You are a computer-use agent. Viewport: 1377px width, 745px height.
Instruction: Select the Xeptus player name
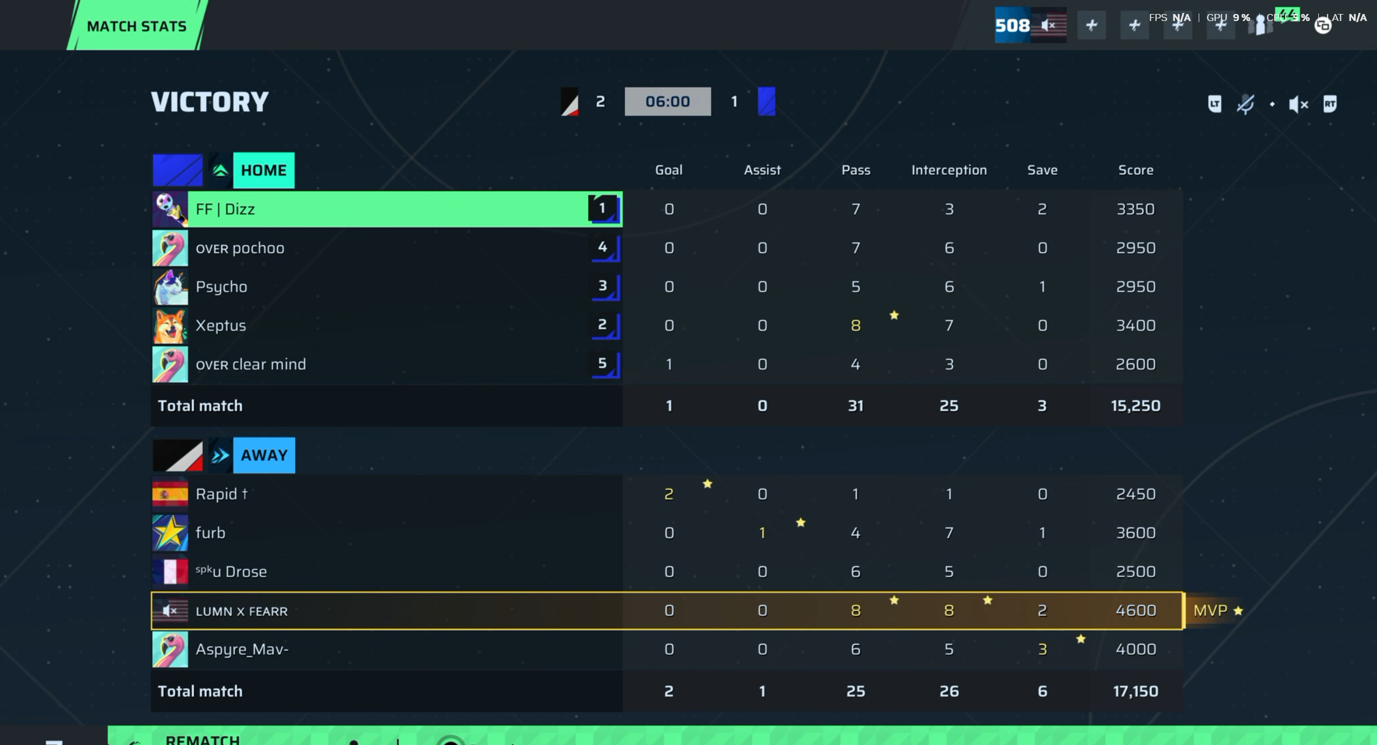(220, 325)
